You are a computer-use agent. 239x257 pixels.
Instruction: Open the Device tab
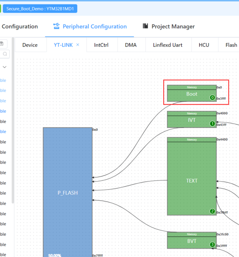point(30,45)
